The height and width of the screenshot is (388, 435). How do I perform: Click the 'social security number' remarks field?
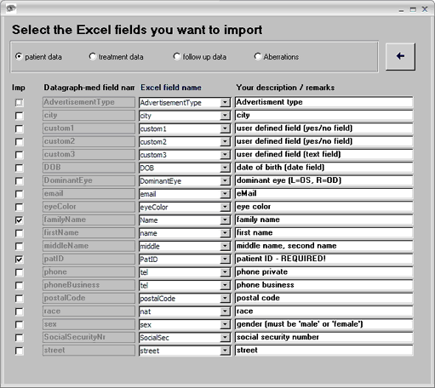pos(323,337)
